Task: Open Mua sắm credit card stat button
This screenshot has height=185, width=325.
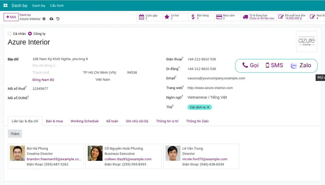Action: pos(227,17)
